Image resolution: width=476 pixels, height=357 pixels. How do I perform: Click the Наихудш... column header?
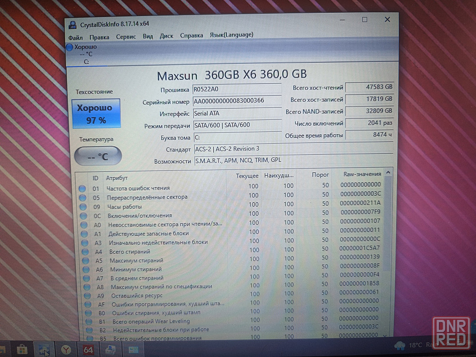pyautogui.click(x=278, y=176)
